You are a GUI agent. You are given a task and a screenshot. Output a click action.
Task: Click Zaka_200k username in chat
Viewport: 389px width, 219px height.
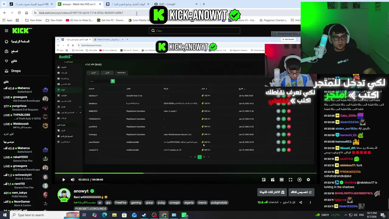(x=348, y=116)
